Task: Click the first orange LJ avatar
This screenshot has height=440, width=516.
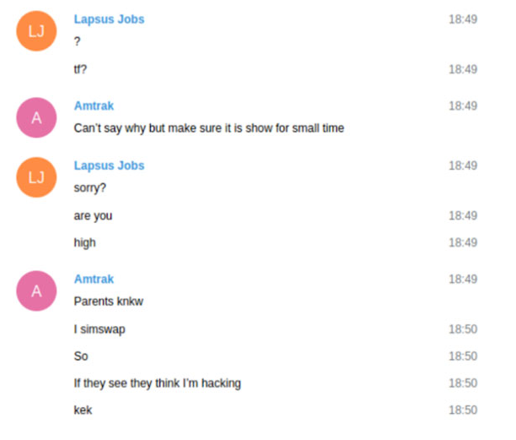Action: pos(36,31)
